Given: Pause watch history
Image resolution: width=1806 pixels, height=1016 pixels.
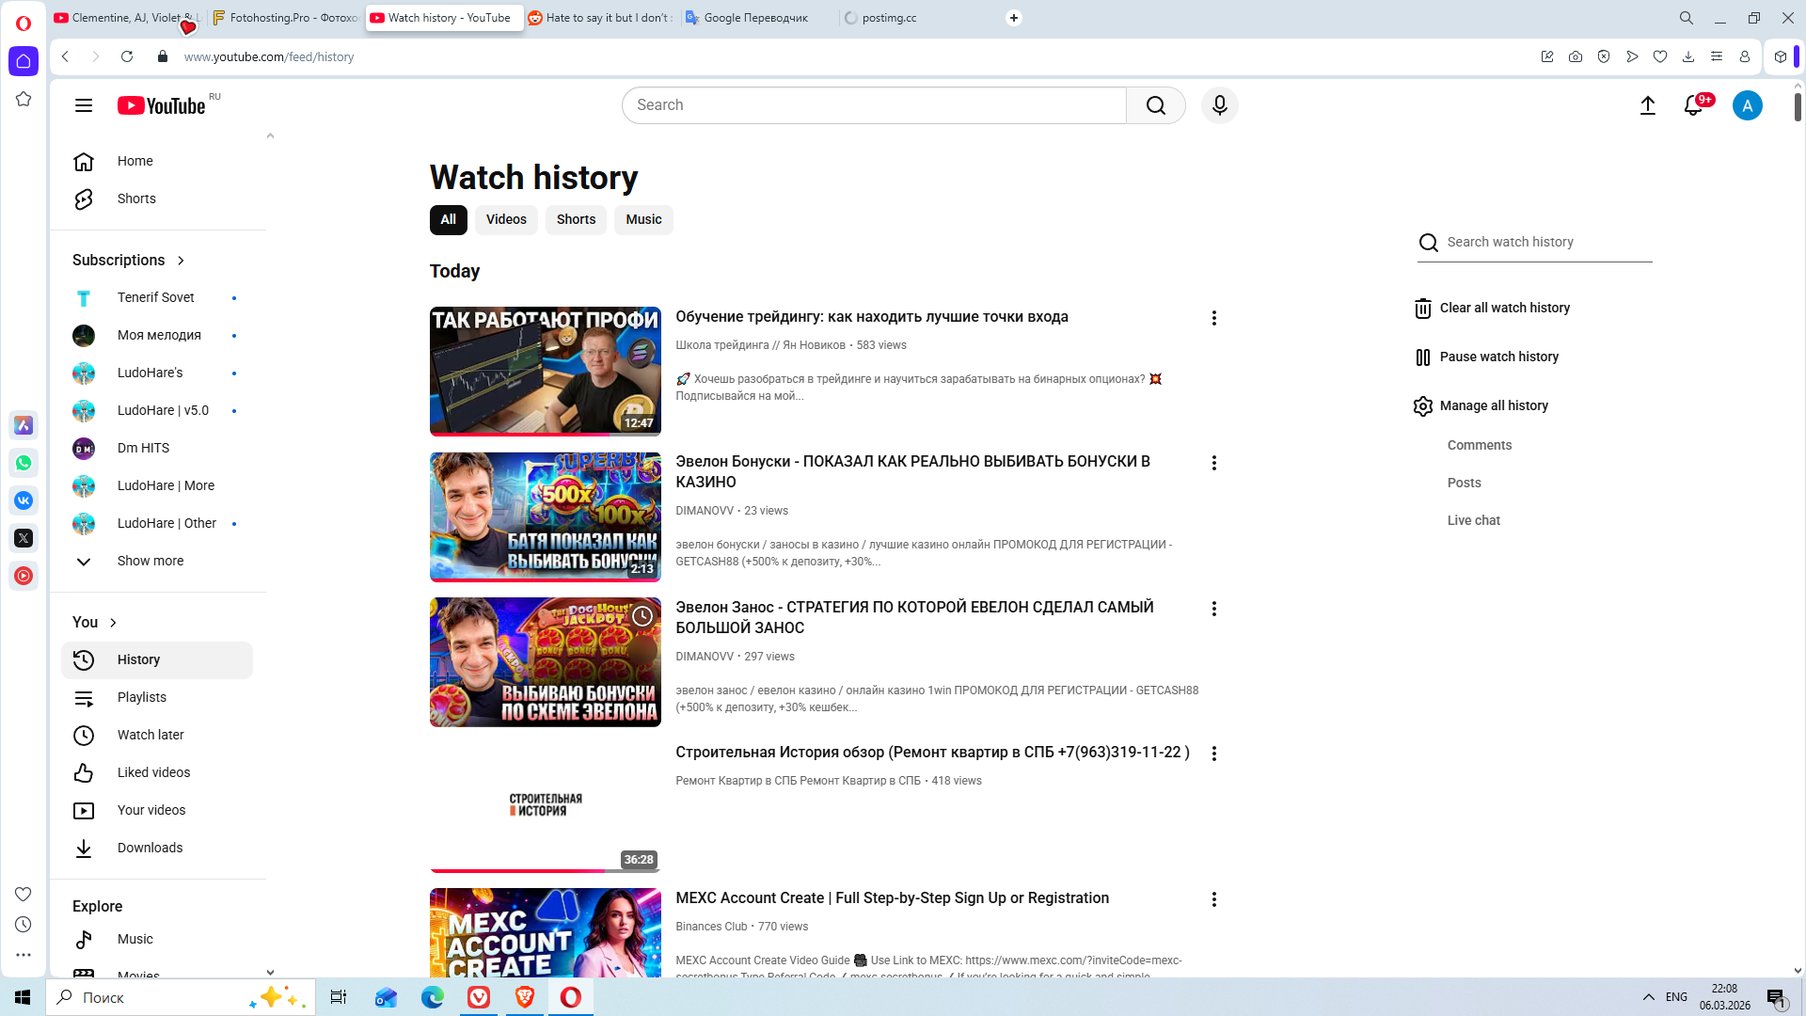Looking at the screenshot, I should (1498, 357).
